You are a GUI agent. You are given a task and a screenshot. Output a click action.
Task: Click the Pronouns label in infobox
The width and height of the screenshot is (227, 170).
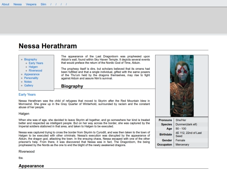click(165, 120)
